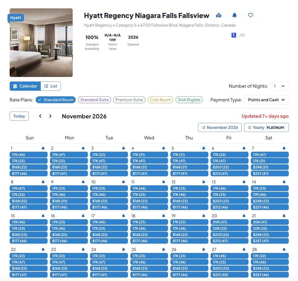Select $257 (46) rate on November 14

point(269,207)
